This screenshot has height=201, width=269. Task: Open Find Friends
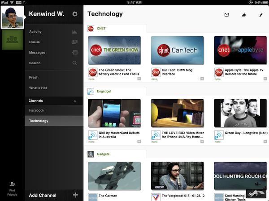coord(12,189)
